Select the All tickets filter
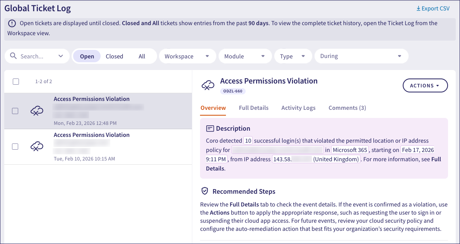460x244 pixels. coord(142,56)
